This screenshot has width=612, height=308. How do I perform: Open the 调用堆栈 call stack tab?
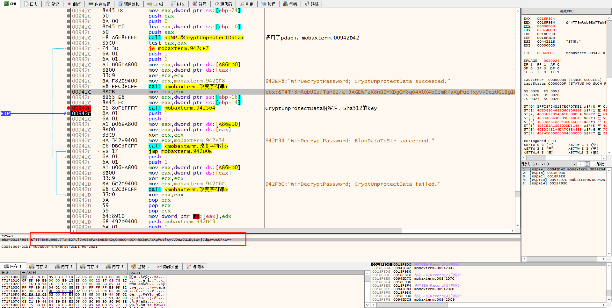click(129, 4)
